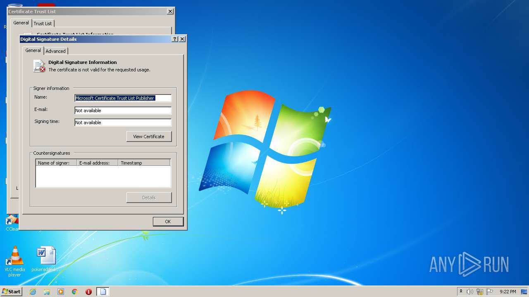Image resolution: width=529 pixels, height=297 pixels.
Task: Click the Start button
Action: pyautogui.click(x=11, y=292)
